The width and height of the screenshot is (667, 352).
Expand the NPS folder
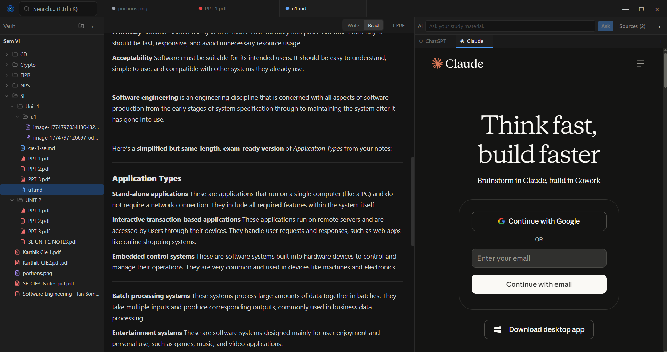coord(7,85)
